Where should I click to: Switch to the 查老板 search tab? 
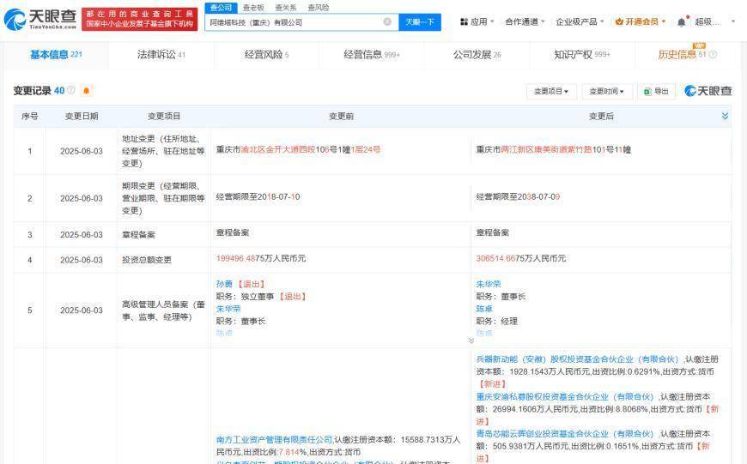click(253, 8)
